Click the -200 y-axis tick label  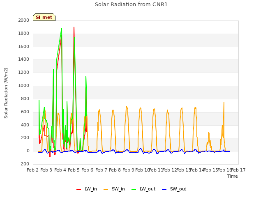[x=24, y=164]
